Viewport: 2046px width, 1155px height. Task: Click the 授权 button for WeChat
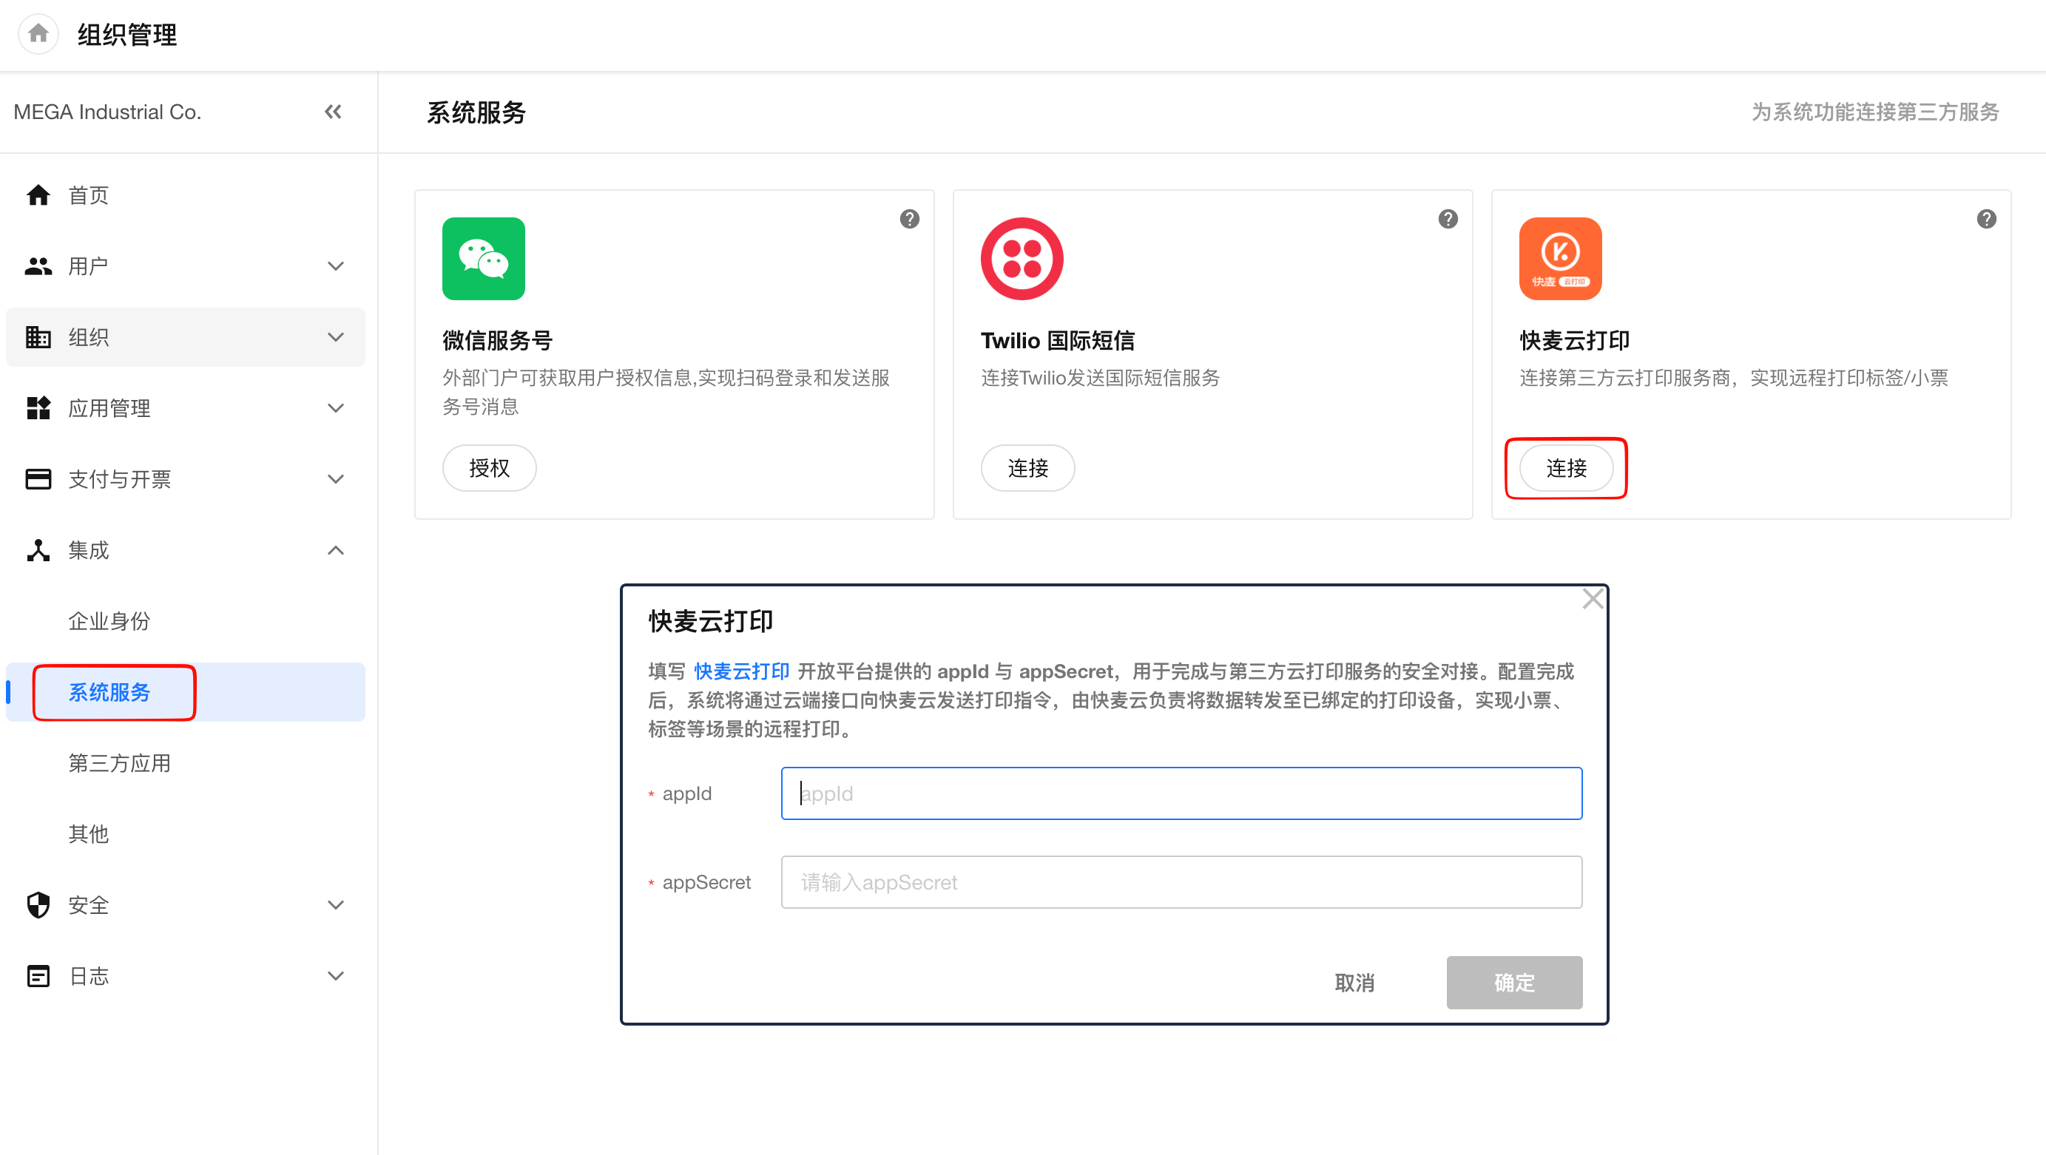[488, 468]
